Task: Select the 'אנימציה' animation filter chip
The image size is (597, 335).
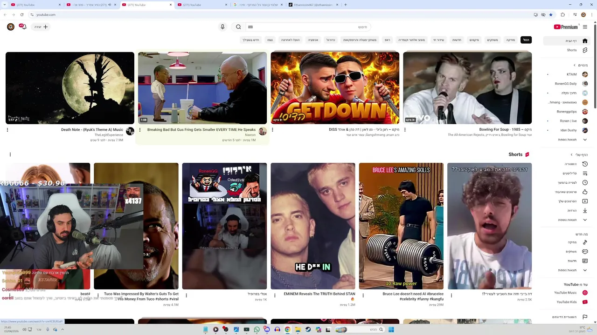Action: pyautogui.click(x=313, y=40)
